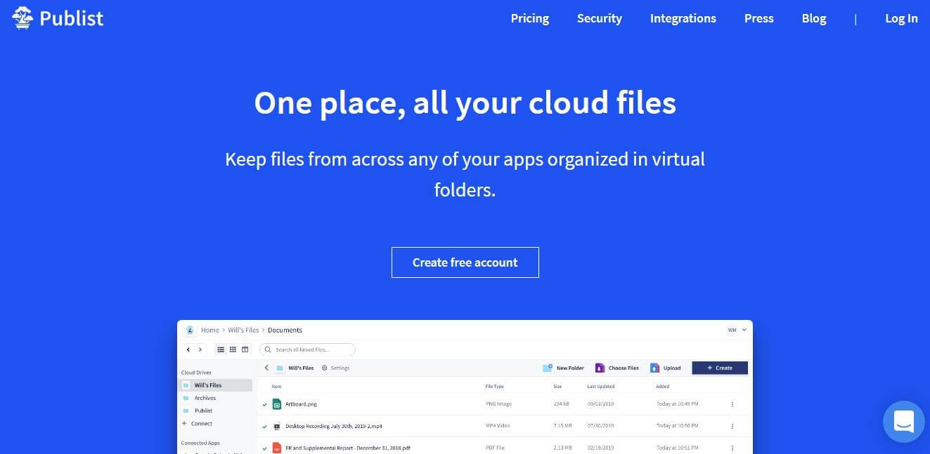Switch to column view layout
This screenshot has width=930, height=454.
(x=245, y=349)
